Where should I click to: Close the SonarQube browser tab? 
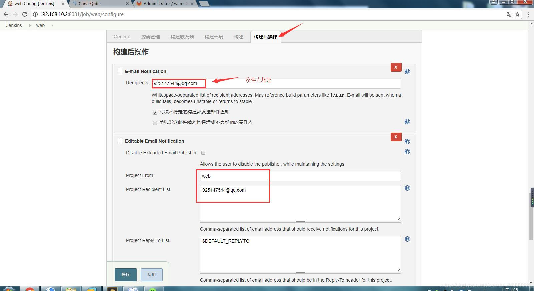127,4
